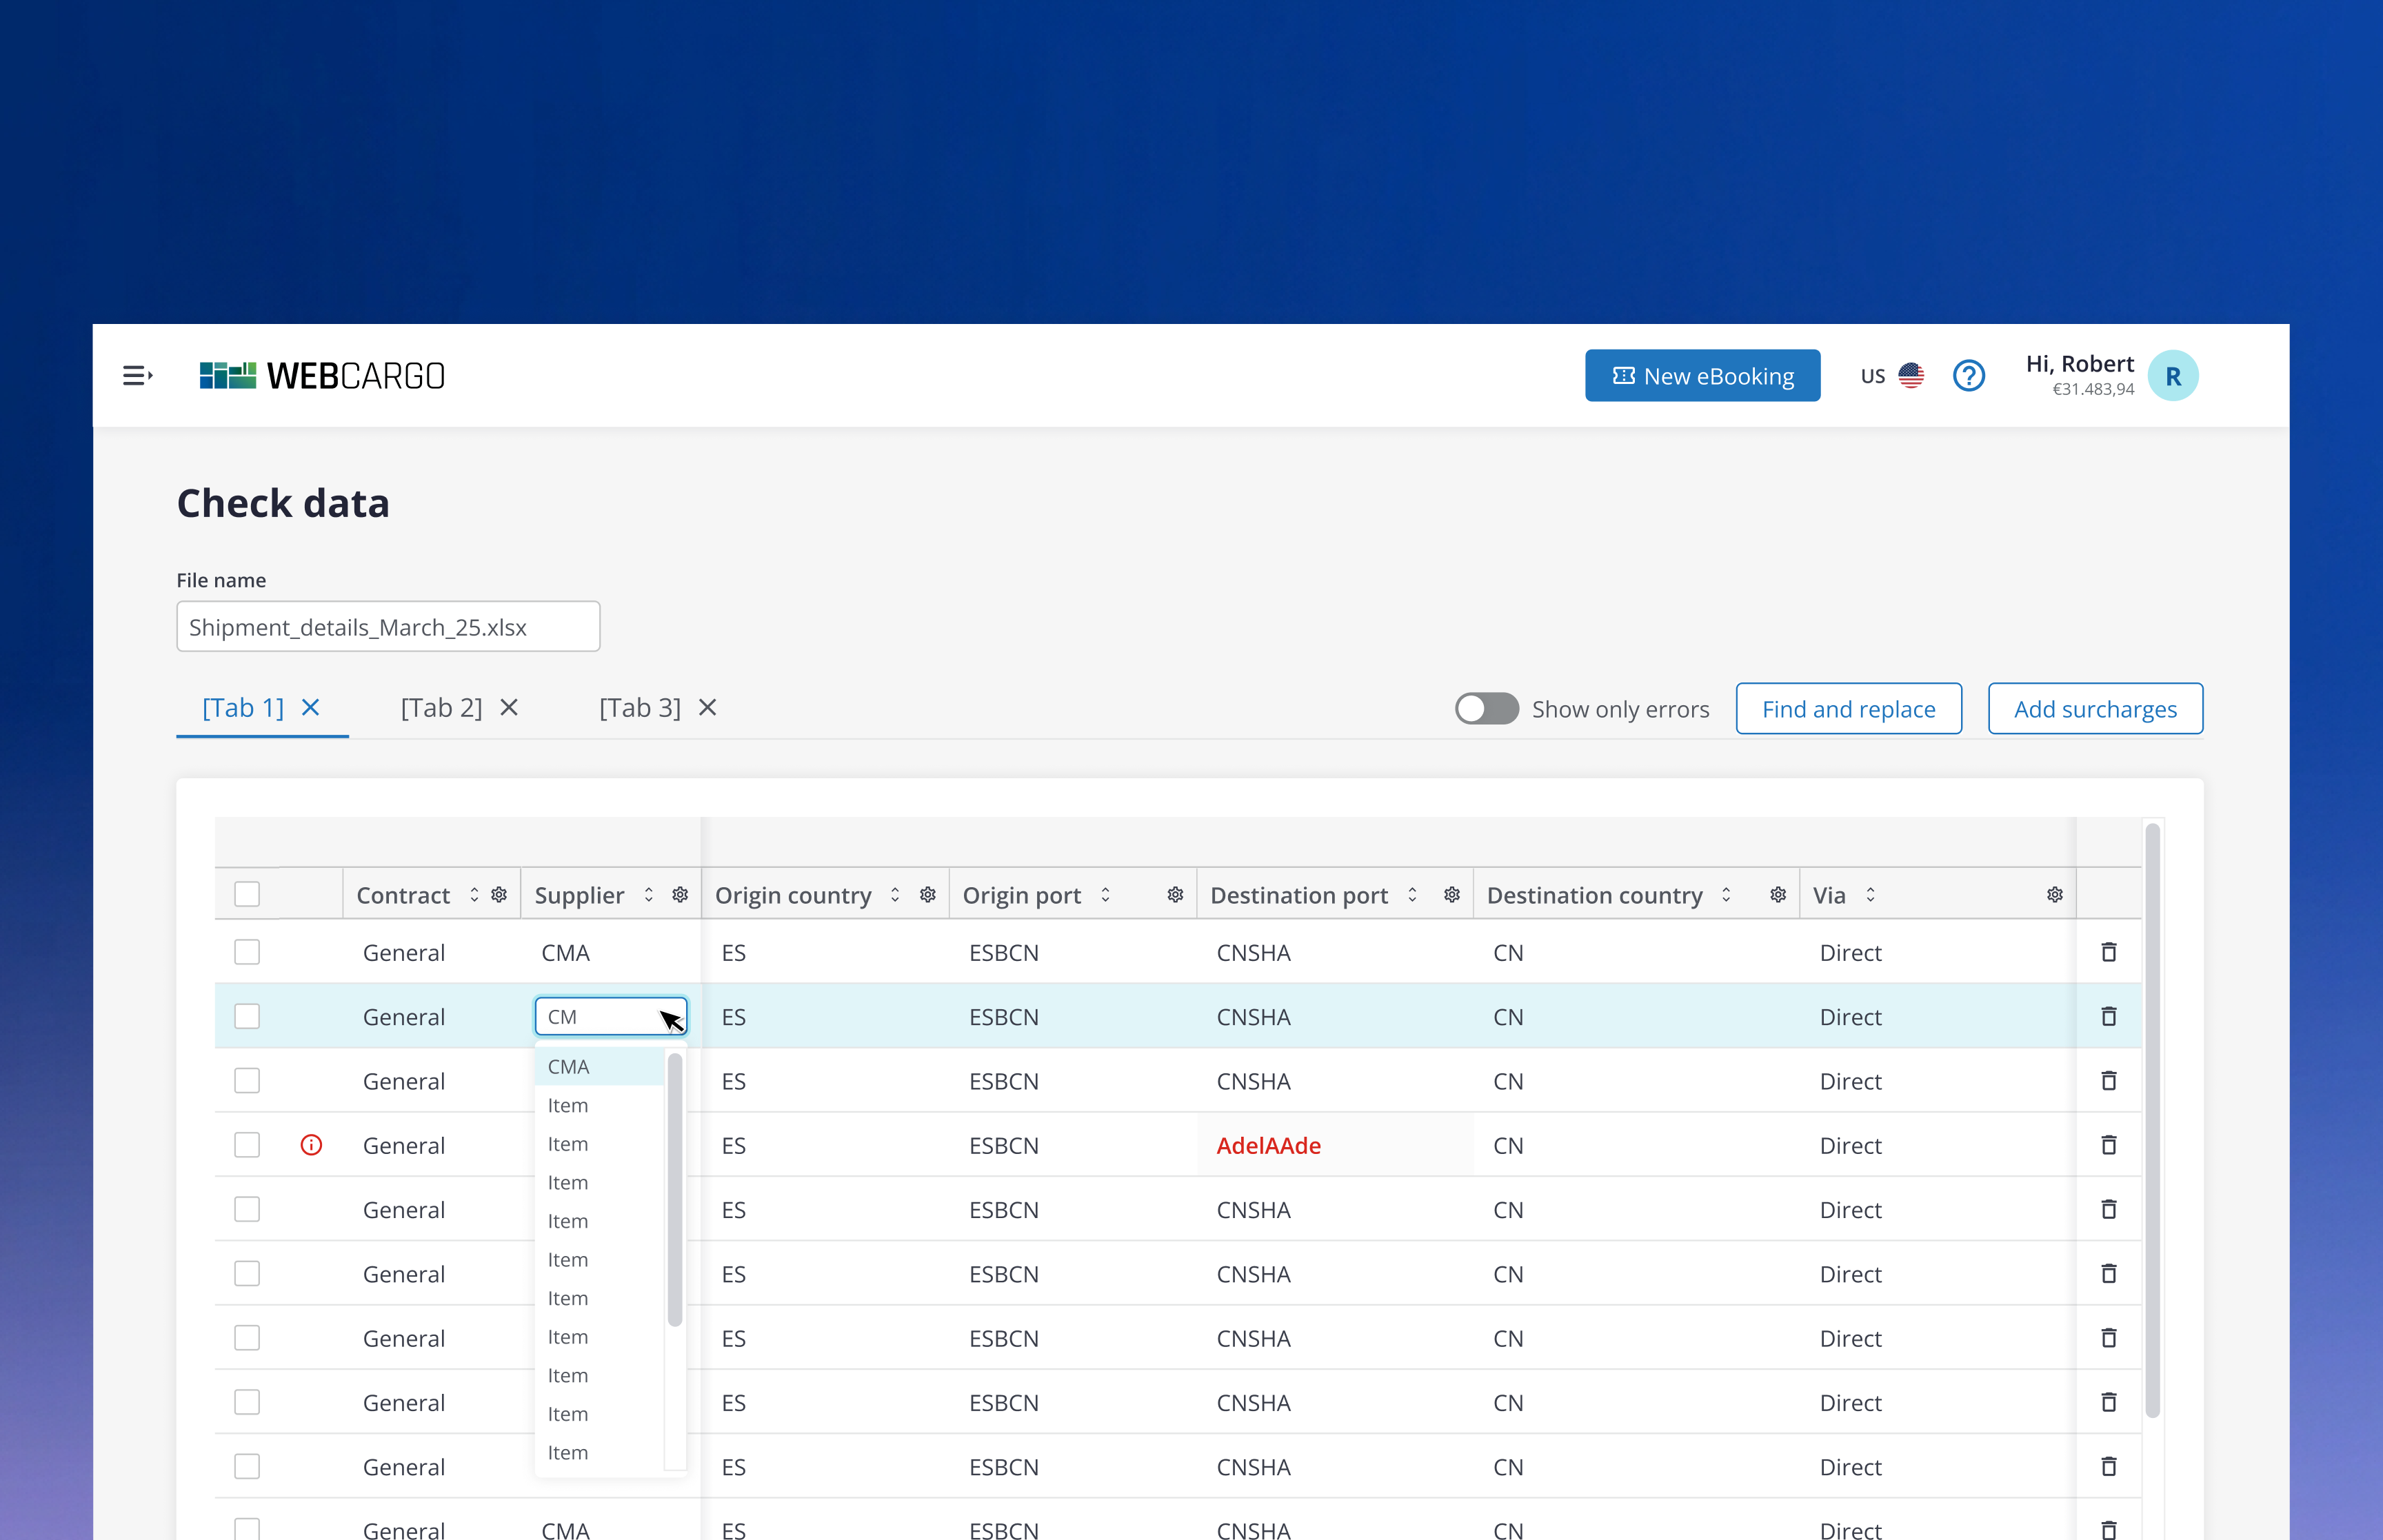Viewport: 2383px width, 1540px height.
Task: Sort by Destination country column
Action: 1726,895
